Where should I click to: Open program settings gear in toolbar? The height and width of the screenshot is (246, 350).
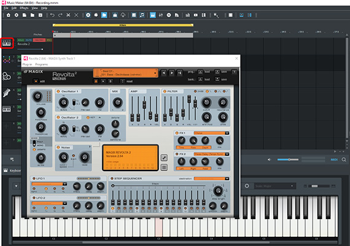click(x=17, y=15)
